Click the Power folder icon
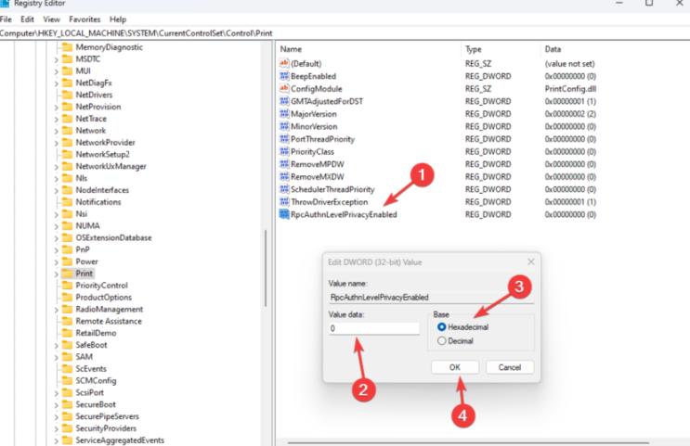690x446 pixels. click(x=67, y=261)
